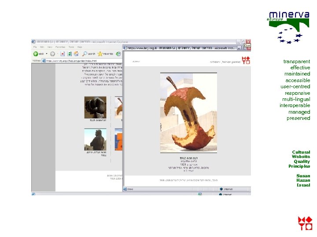Open the seated figure sculpture thumbnail
Image resolution: width=317 pixels, height=237 pixels.
[95, 140]
